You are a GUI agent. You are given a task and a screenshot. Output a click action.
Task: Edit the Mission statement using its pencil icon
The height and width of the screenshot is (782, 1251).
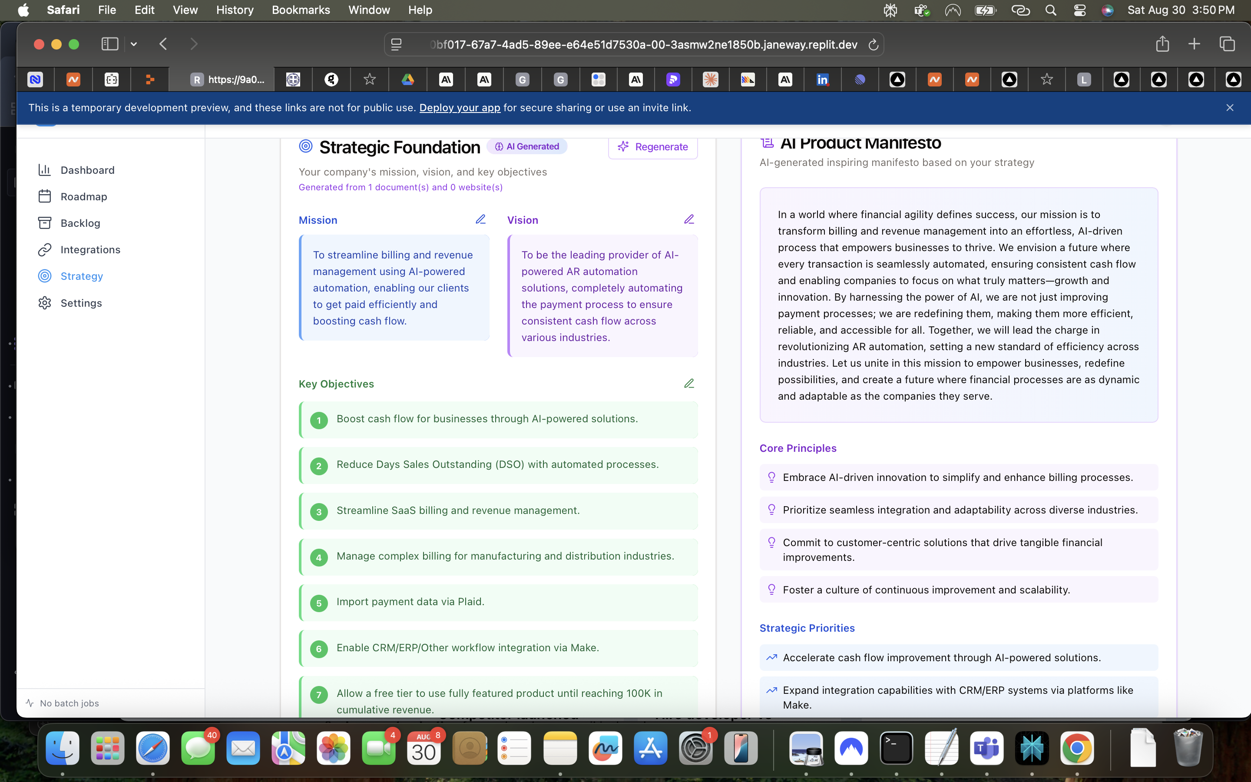(x=481, y=219)
